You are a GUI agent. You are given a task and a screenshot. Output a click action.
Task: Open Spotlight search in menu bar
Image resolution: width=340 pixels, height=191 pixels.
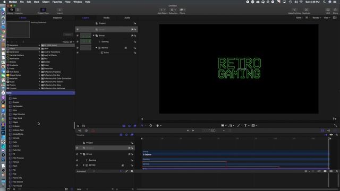pyautogui.click(x=324, y=2)
